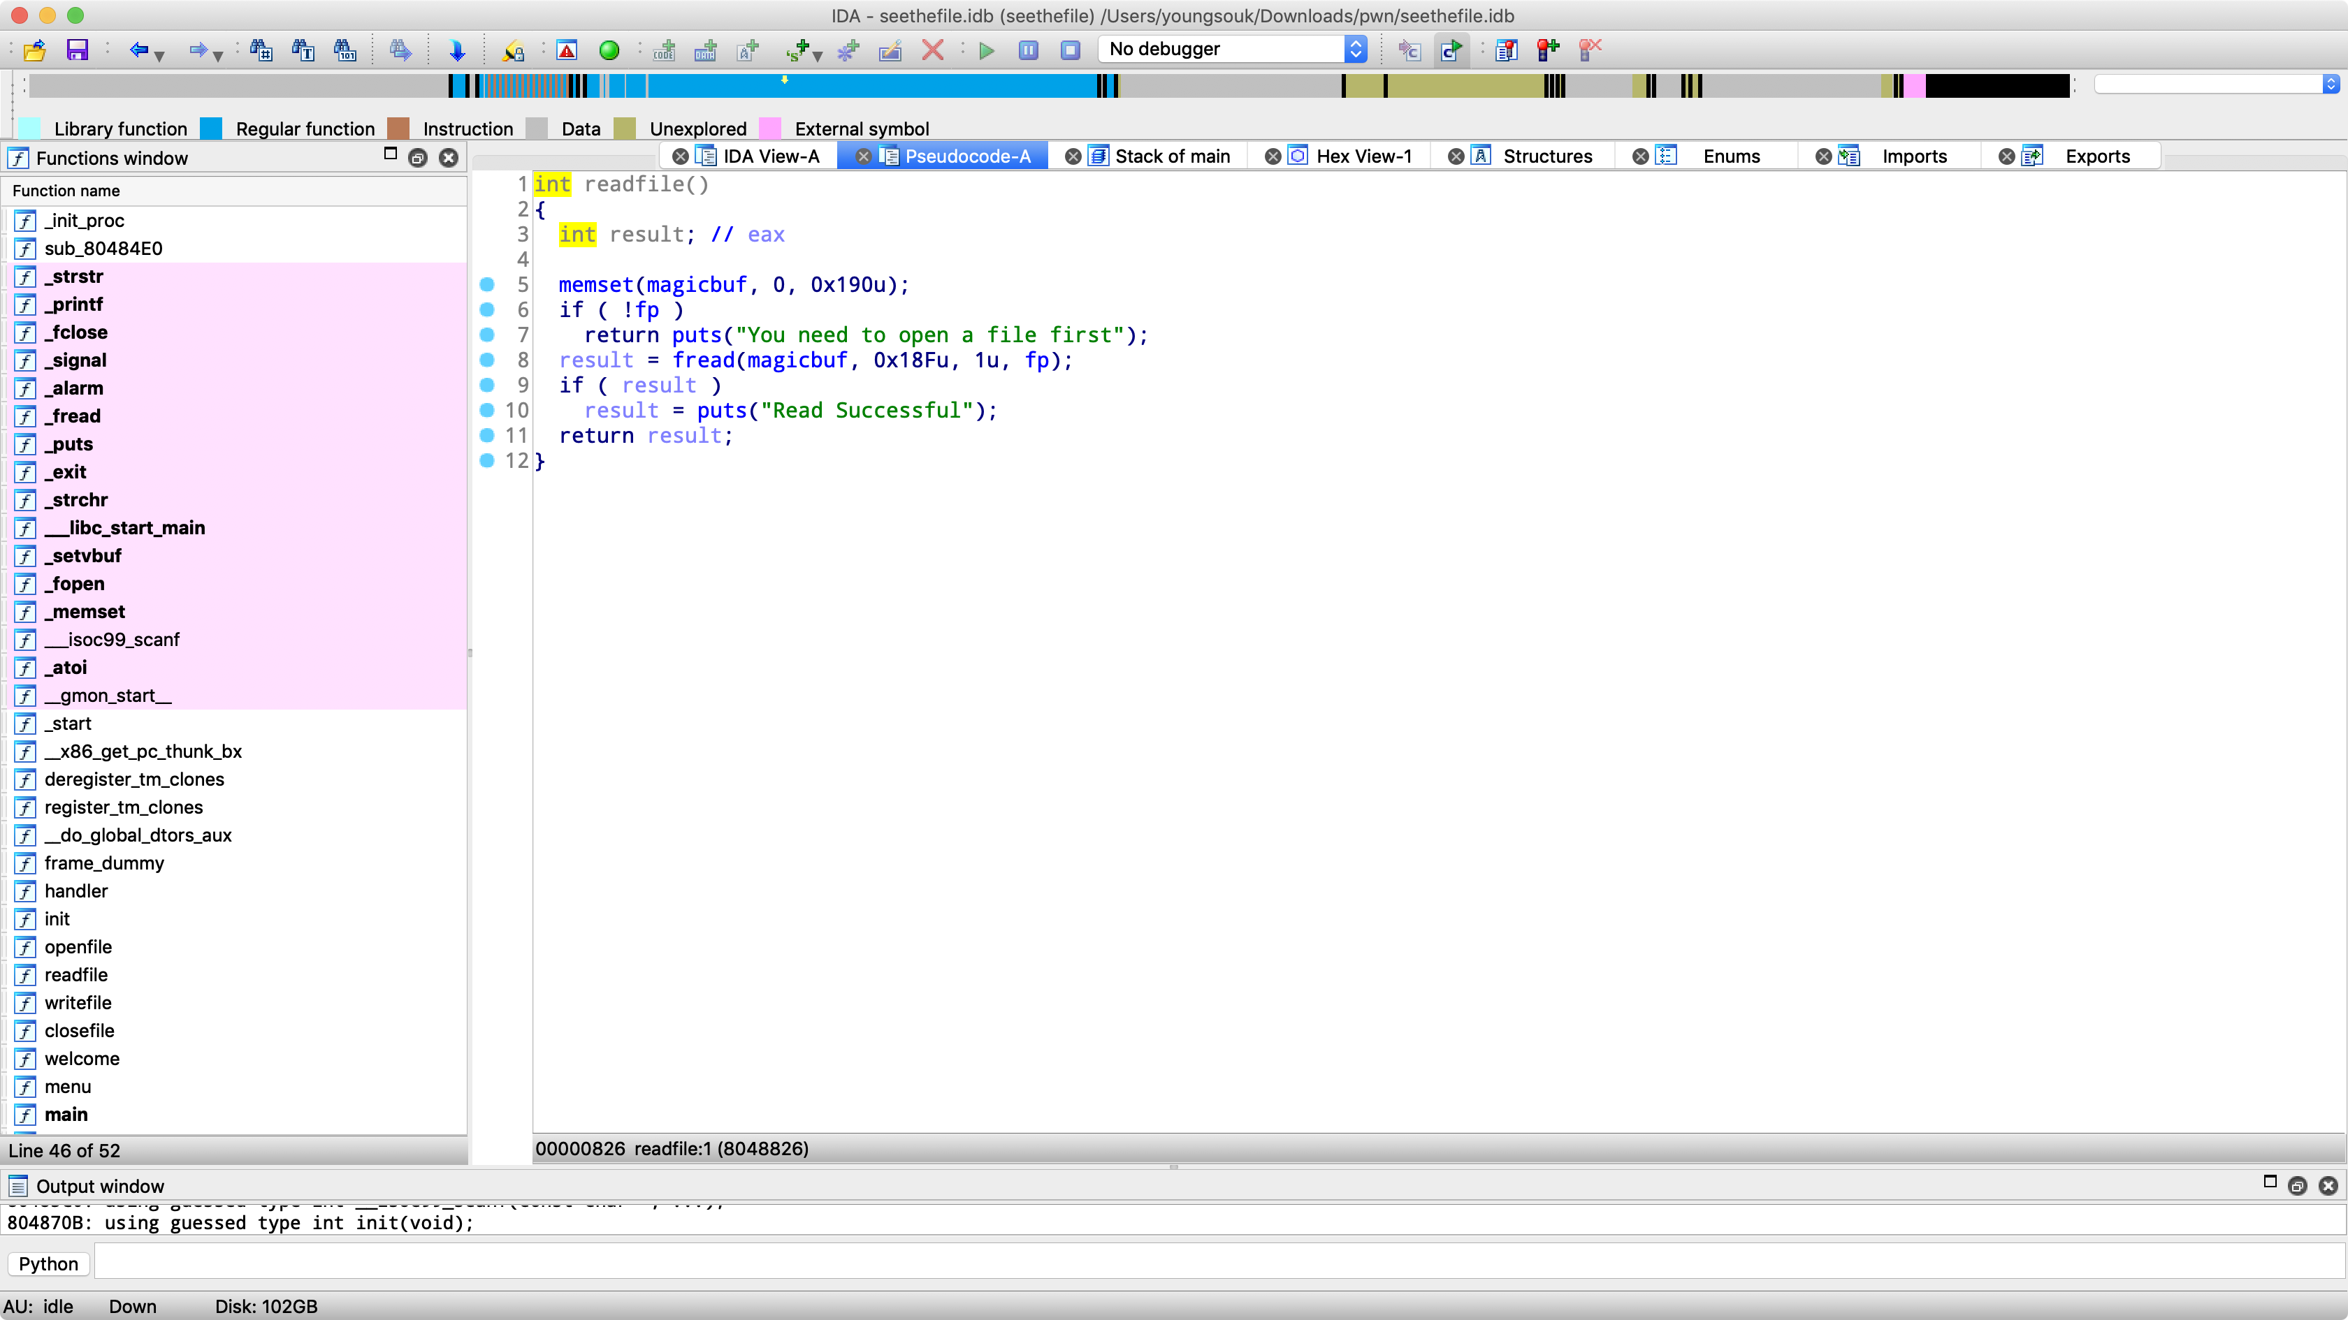Click the green circle toolbar icon

coord(609,50)
